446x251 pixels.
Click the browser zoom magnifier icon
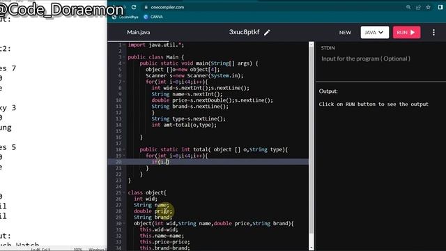pyautogui.click(x=408, y=7)
